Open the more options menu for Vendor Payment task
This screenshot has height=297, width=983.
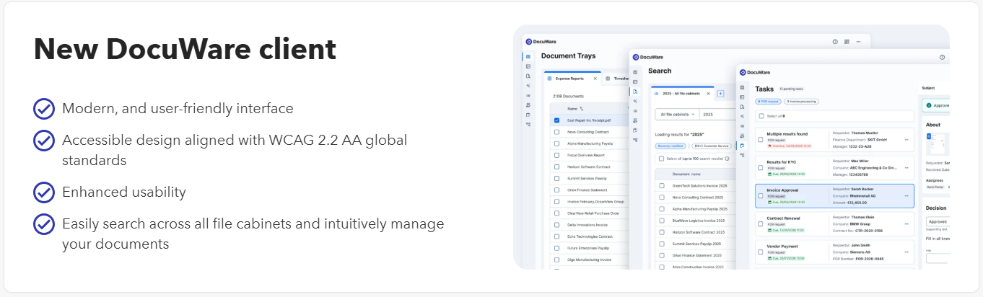tap(906, 252)
